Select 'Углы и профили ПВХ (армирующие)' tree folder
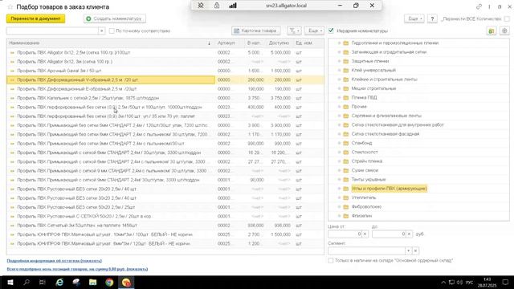 tap(389, 189)
